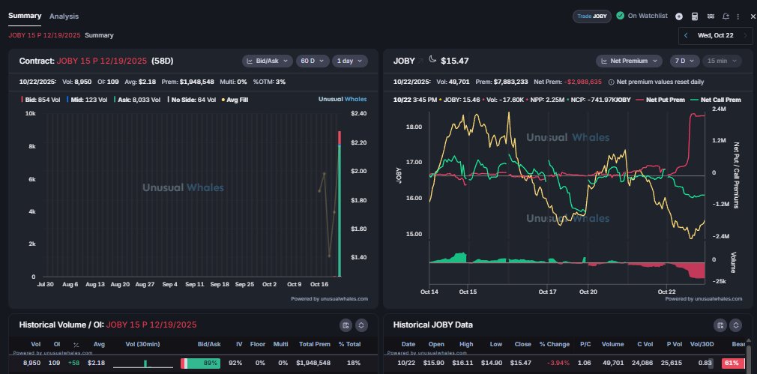Toggle the Ask: 8,033 Vol legend item

tap(136, 100)
